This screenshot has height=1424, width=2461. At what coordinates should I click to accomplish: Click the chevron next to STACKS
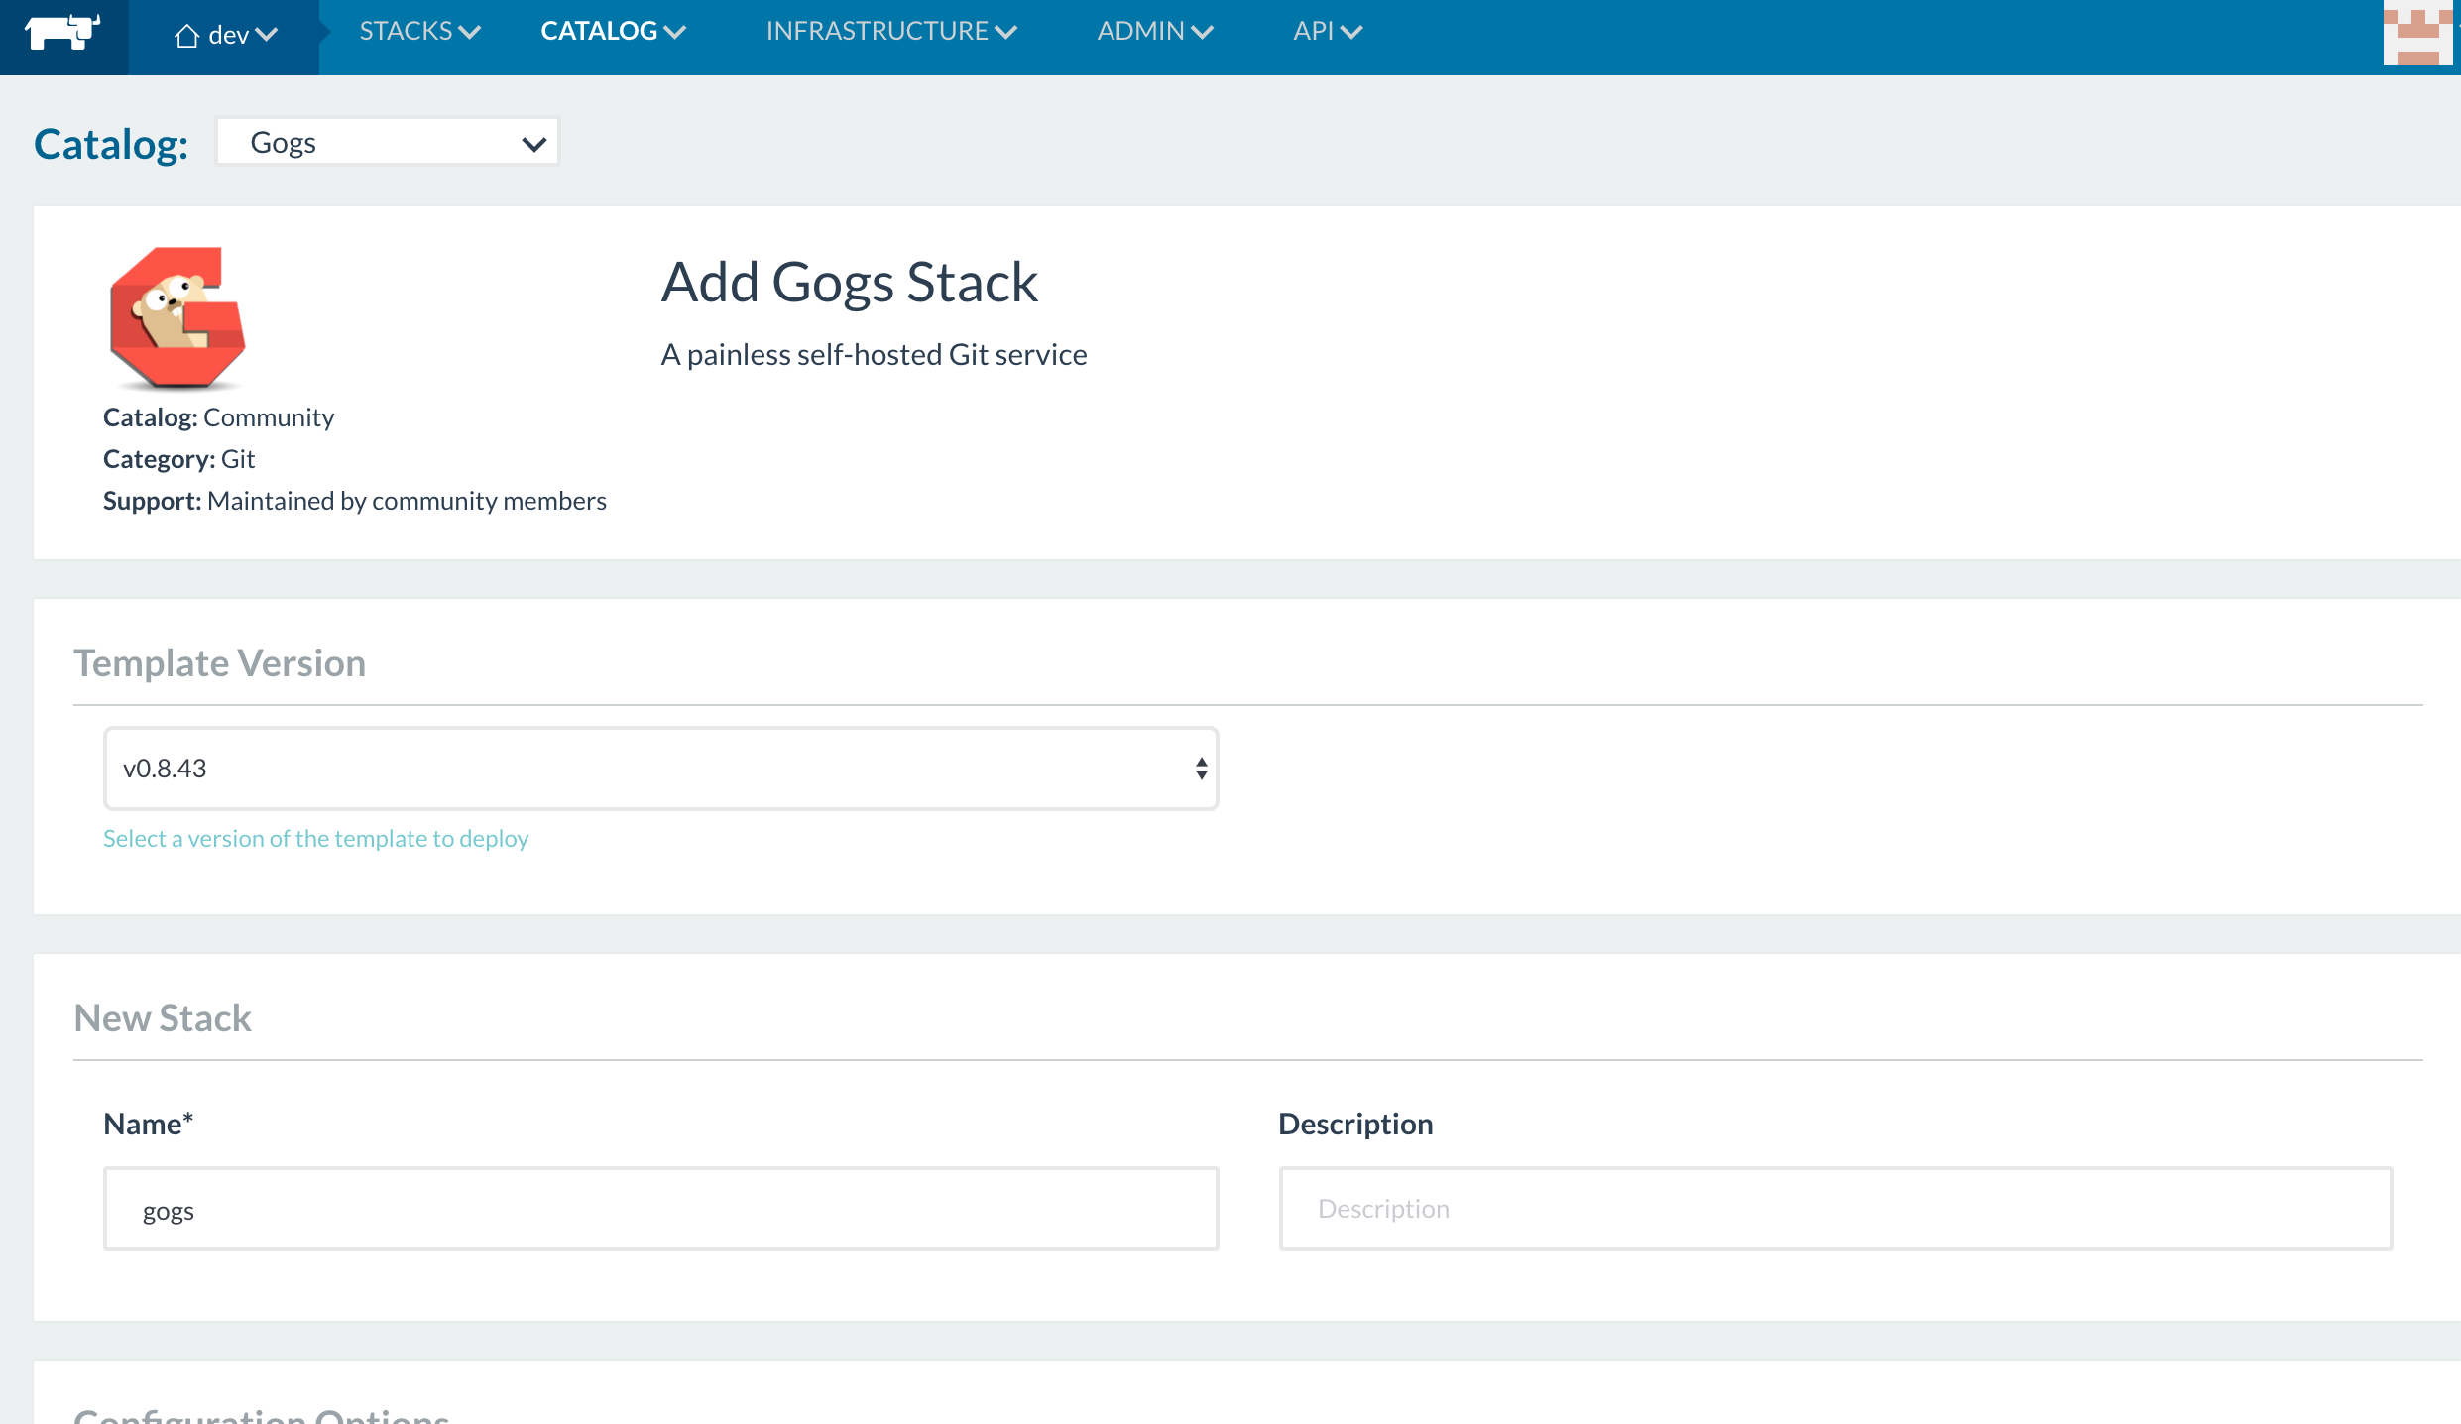tap(470, 33)
